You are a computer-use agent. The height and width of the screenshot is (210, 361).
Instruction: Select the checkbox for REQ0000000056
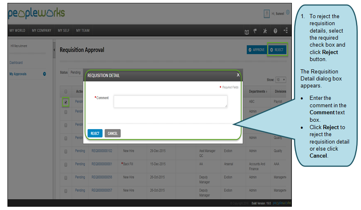click(x=66, y=178)
